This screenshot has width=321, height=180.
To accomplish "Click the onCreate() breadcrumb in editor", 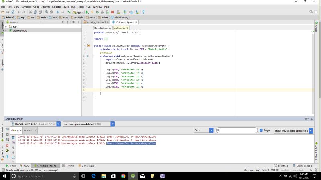I will (x=121, y=28).
